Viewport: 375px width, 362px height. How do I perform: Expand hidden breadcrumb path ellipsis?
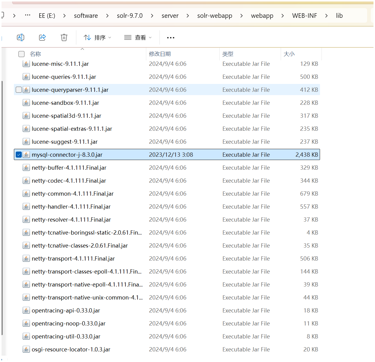[27, 15]
